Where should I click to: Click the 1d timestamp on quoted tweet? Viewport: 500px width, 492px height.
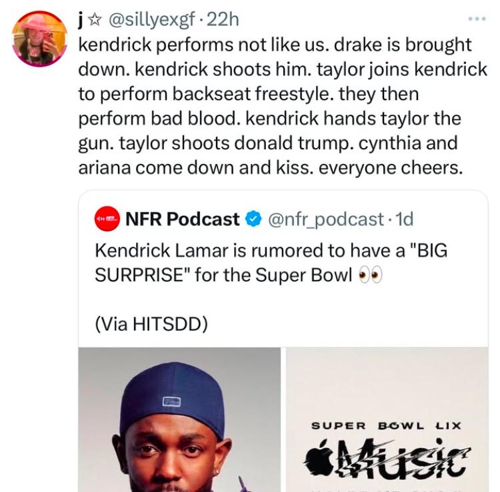click(x=404, y=219)
